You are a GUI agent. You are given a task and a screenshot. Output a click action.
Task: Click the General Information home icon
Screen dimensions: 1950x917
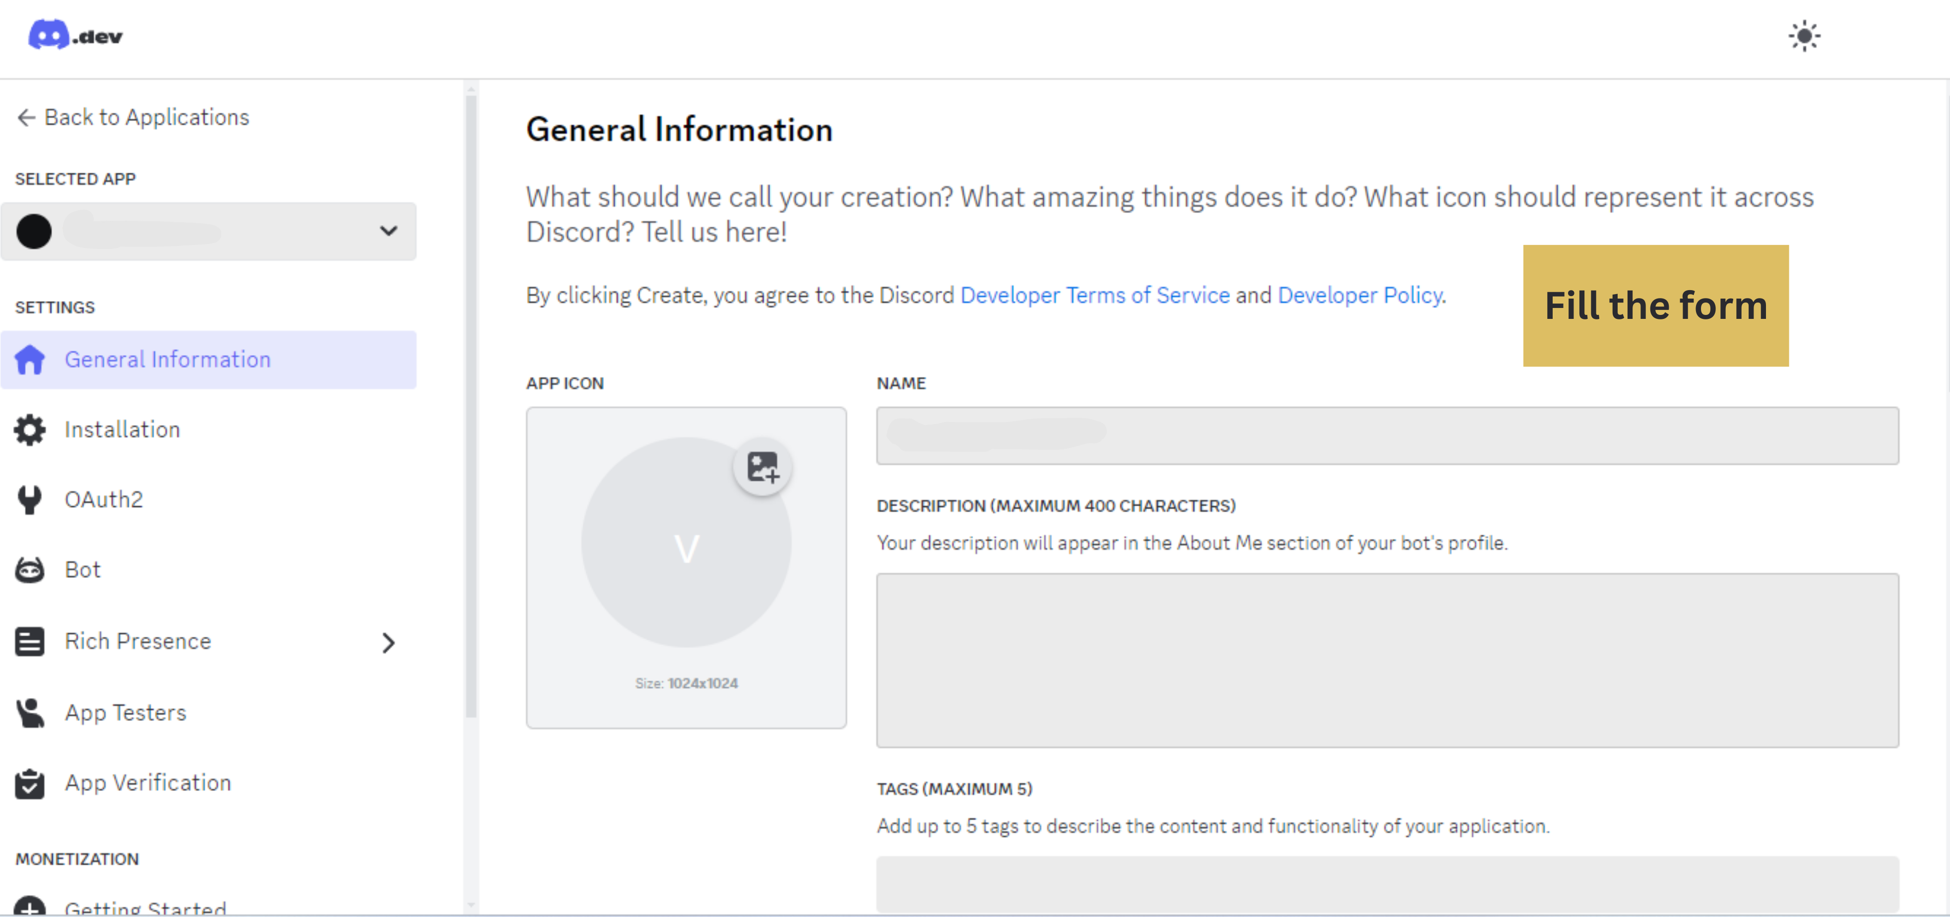click(30, 360)
